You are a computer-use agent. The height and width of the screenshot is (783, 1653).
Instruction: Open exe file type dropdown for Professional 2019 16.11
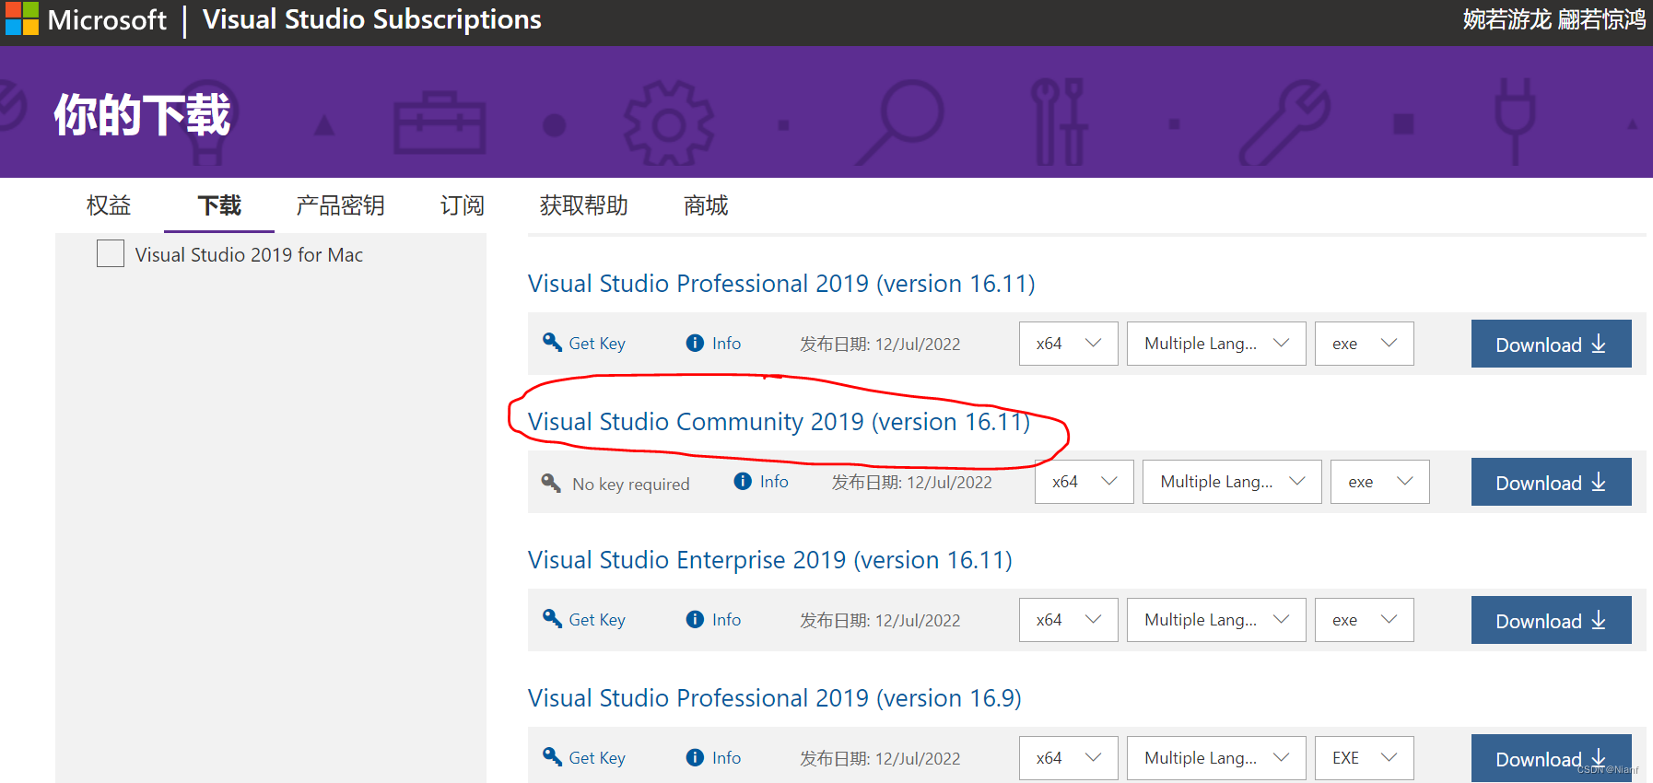tap(1365, 344)
